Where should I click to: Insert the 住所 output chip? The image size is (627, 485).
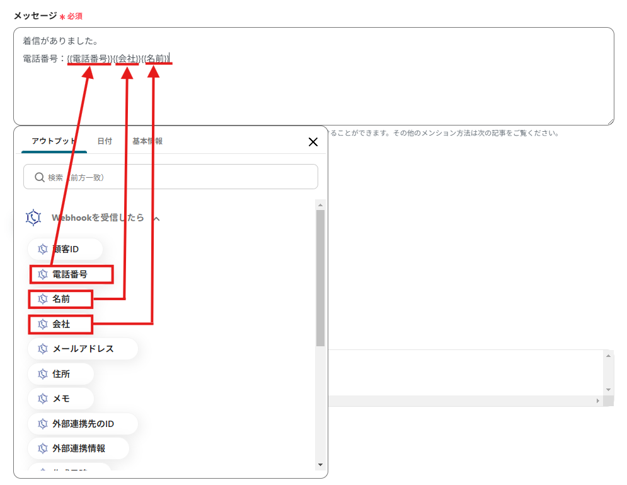click(60, 374)
